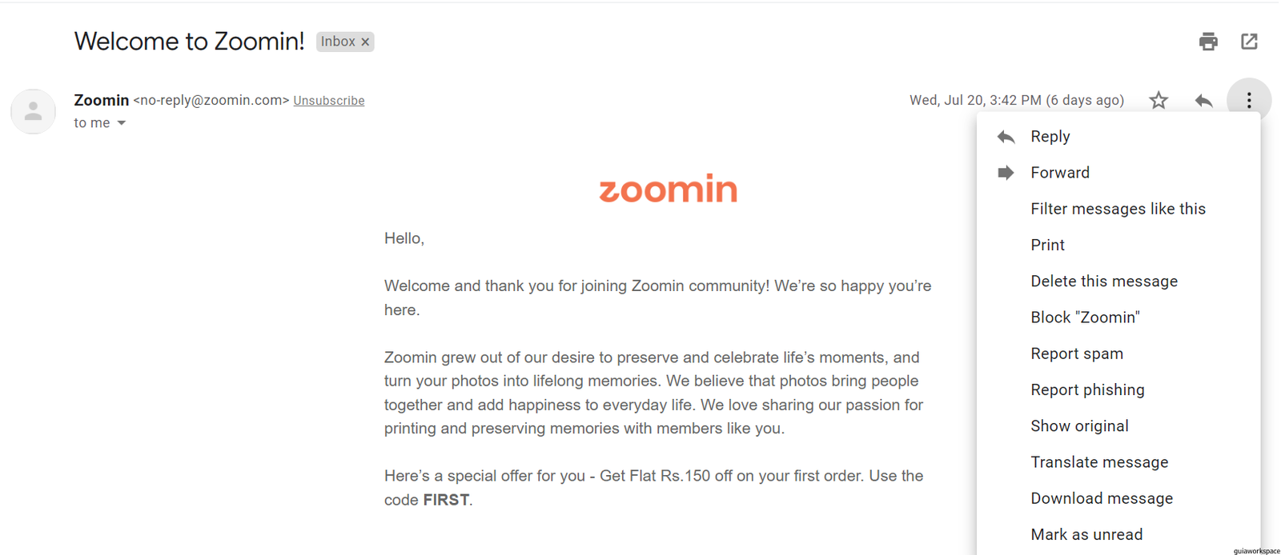Click the Zoomin sender avatar
This screenshot has height=555, width=1281.
click(33, 111)
